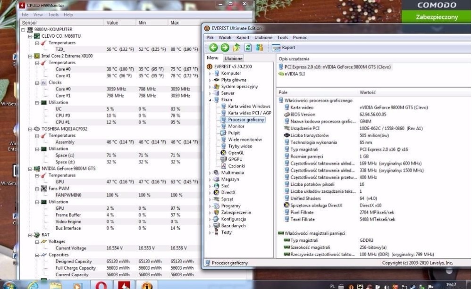The image size is (472, 289).
Task: Select Płyta główna in EVEREST tree
Action: (234, 80)
